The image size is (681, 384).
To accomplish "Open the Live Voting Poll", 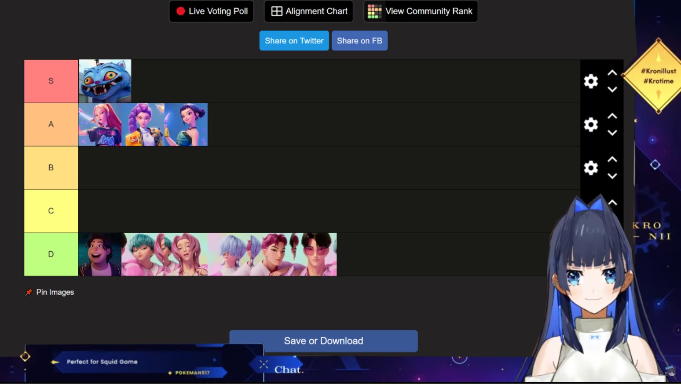I will (x=211, y=11).
